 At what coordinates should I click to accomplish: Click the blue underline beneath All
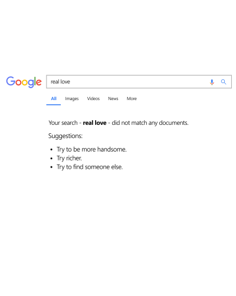point(54,105)
